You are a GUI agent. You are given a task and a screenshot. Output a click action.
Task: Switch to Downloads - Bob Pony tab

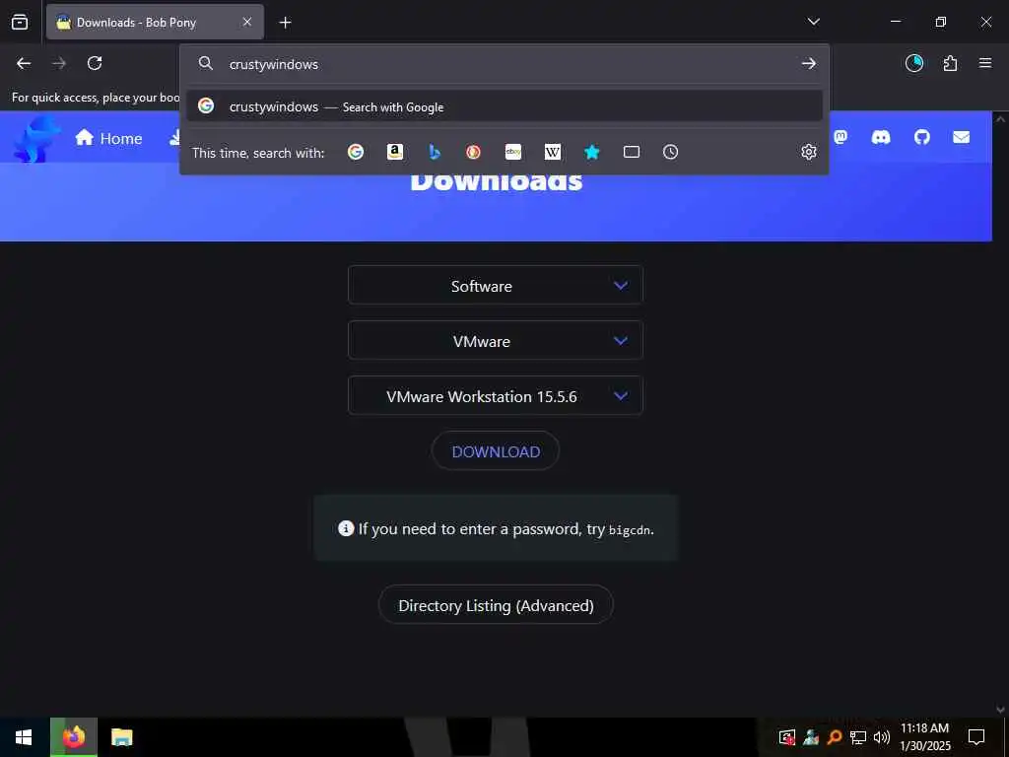[155, 22]
